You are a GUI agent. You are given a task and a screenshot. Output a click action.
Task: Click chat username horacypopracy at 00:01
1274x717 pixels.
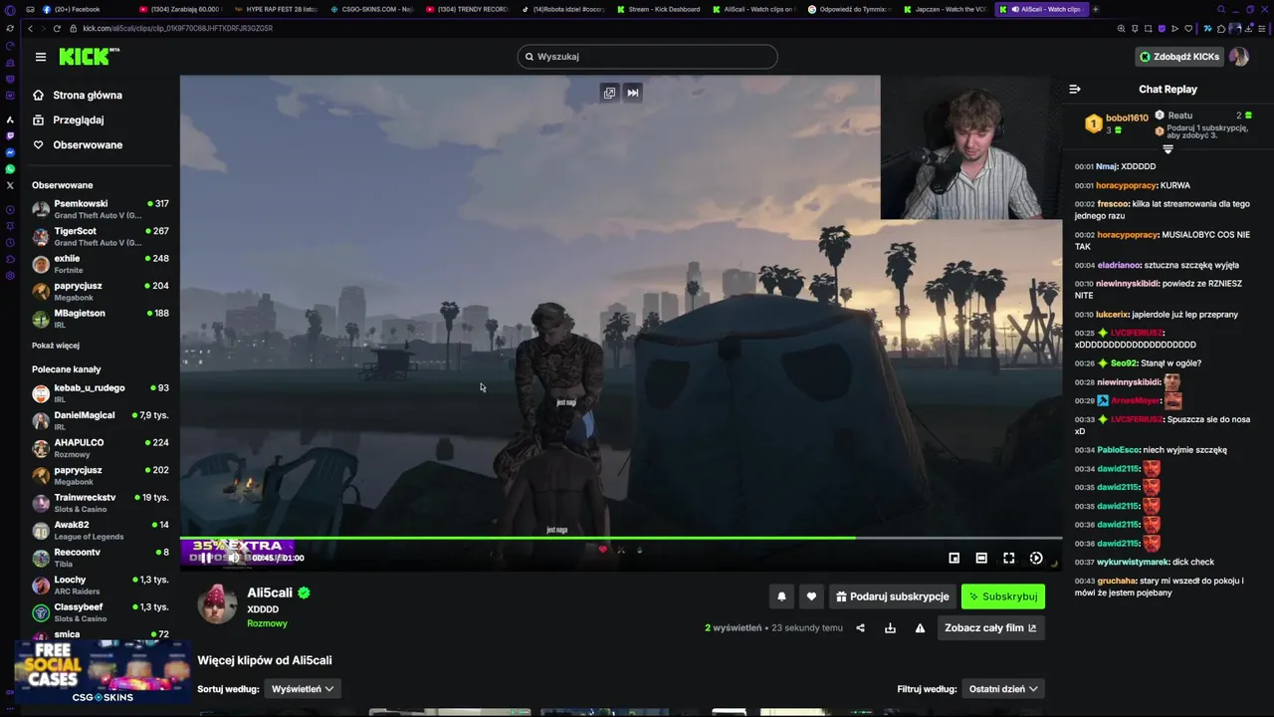[1128, 185]
